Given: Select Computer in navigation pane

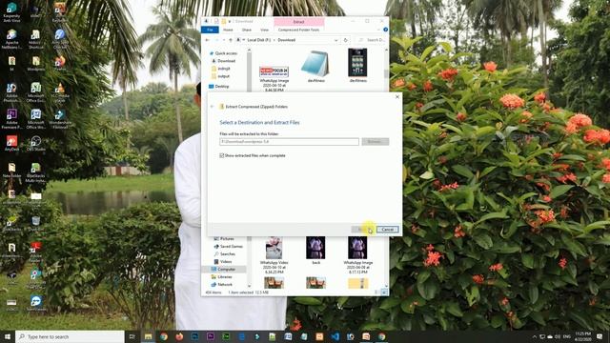Looking at the screenshot, I should [224, 269].
